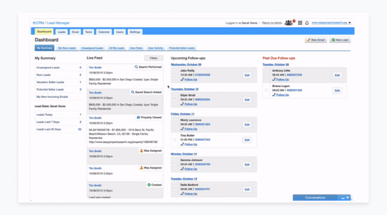
Task: Open the Calendar tab
Action: pyautogui.click(x=104, y=32)
